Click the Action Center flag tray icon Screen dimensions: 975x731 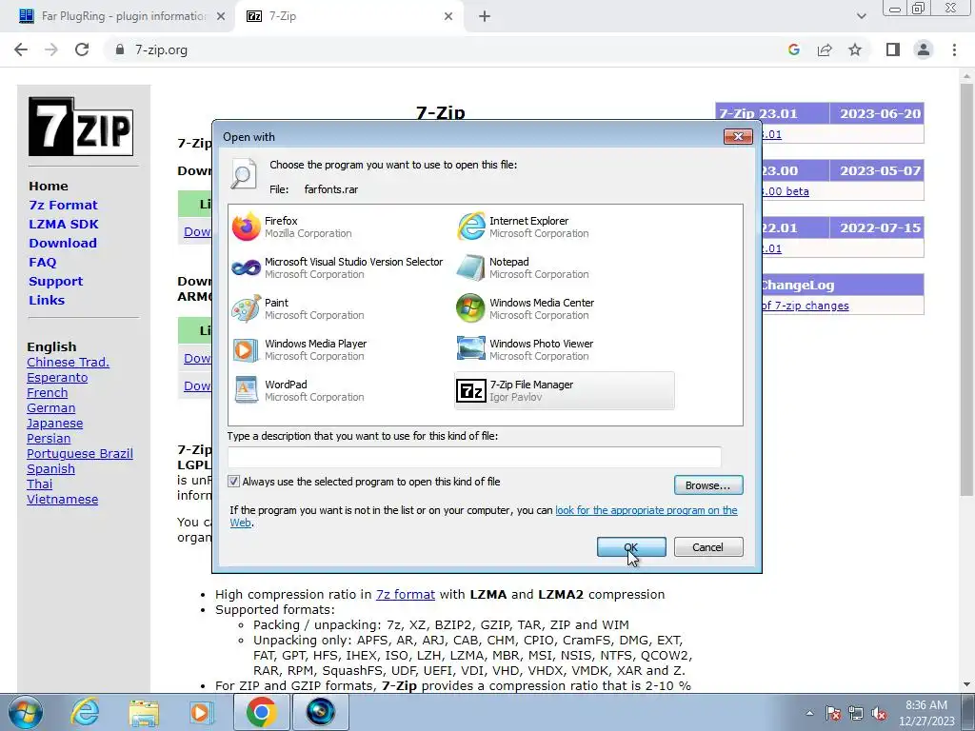click(x=833, y=714)
